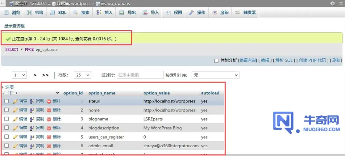The height and width of the screenshot is (156, 345).
Task: Click table wp_options breadcrumb link
Action: point(115,4)
